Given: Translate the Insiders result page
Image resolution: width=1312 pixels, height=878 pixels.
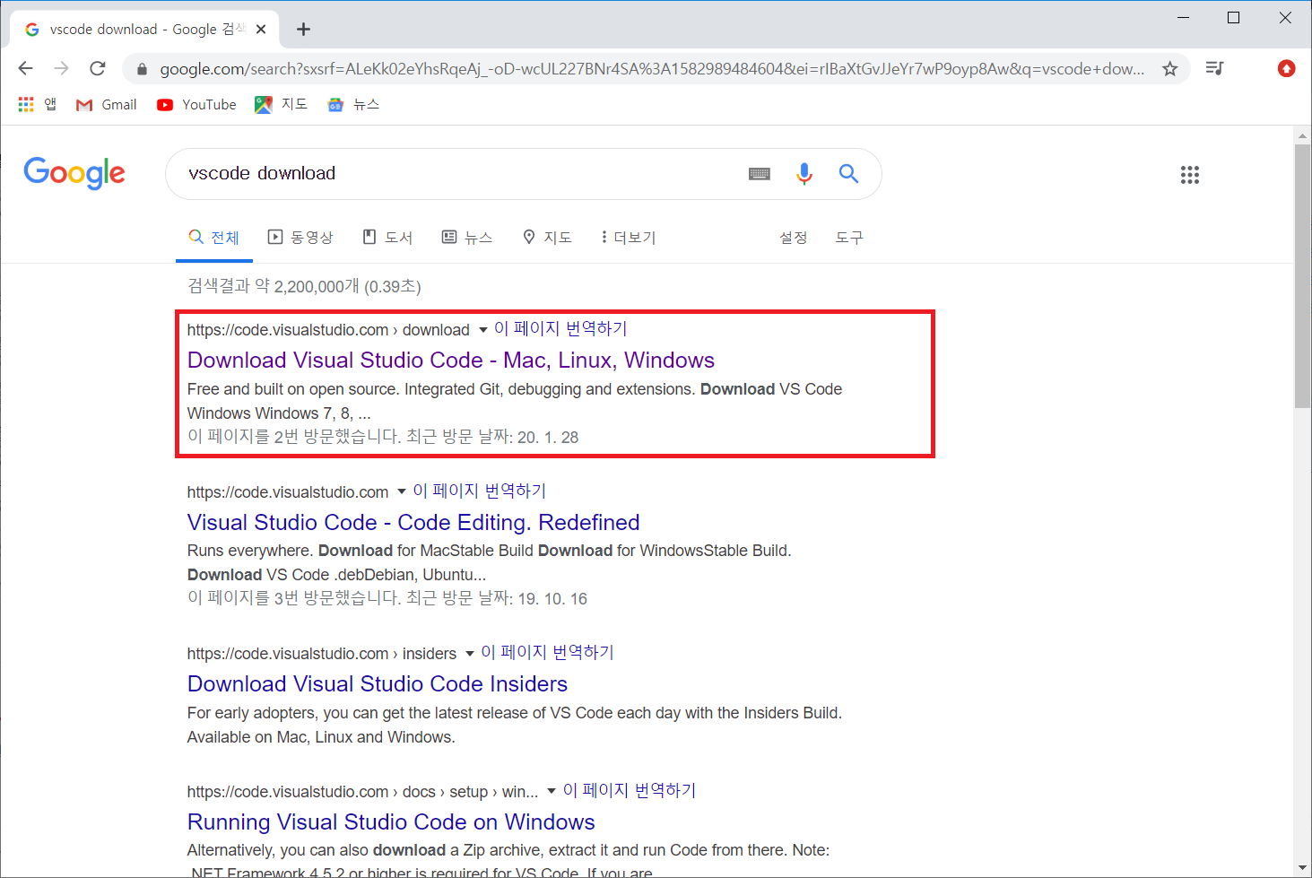Looking at the screenshot, I should [547, 653].
